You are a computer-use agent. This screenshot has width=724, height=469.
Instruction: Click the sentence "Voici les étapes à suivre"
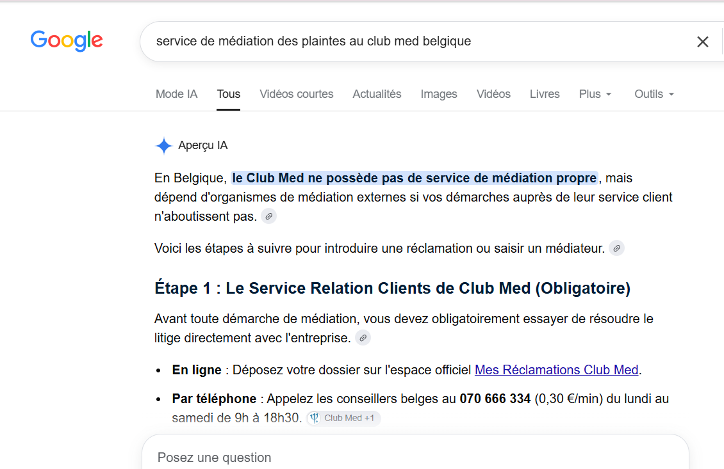pos(379,248)
